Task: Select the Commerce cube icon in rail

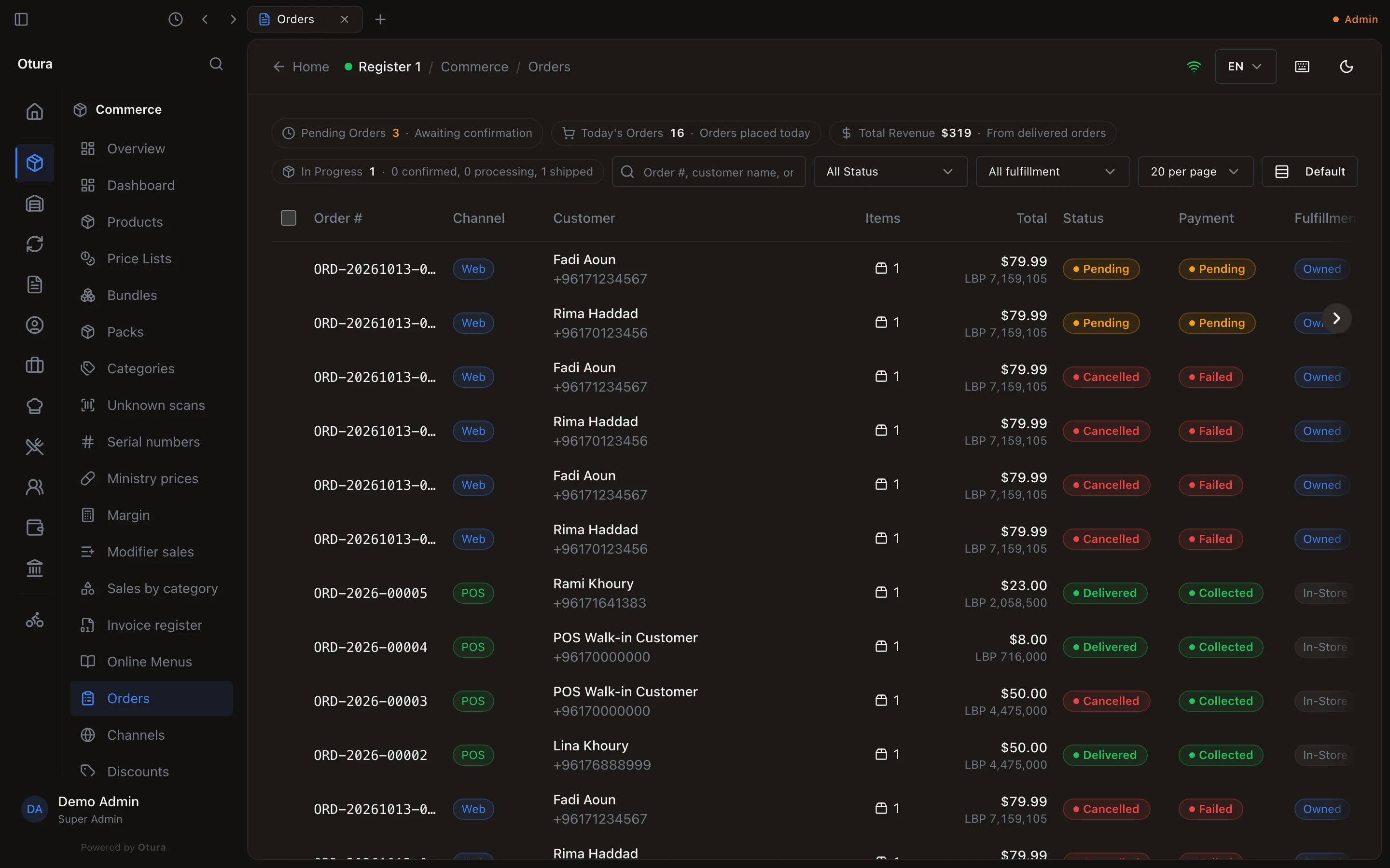Action: pyautogui.click(x=34, y=163)
